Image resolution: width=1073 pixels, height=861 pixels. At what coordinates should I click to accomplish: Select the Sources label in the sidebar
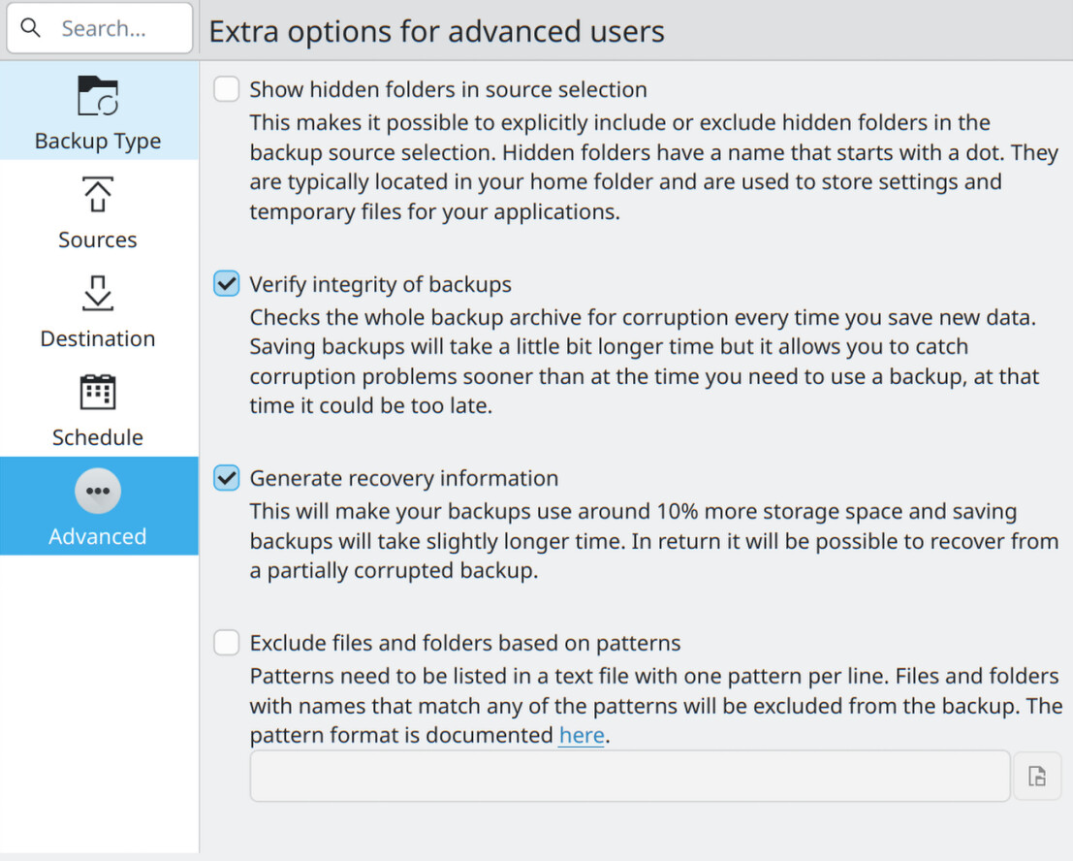click(98, 240)
